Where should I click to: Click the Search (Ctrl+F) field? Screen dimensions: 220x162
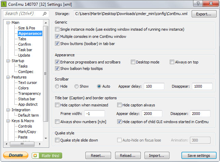point(26,14)
